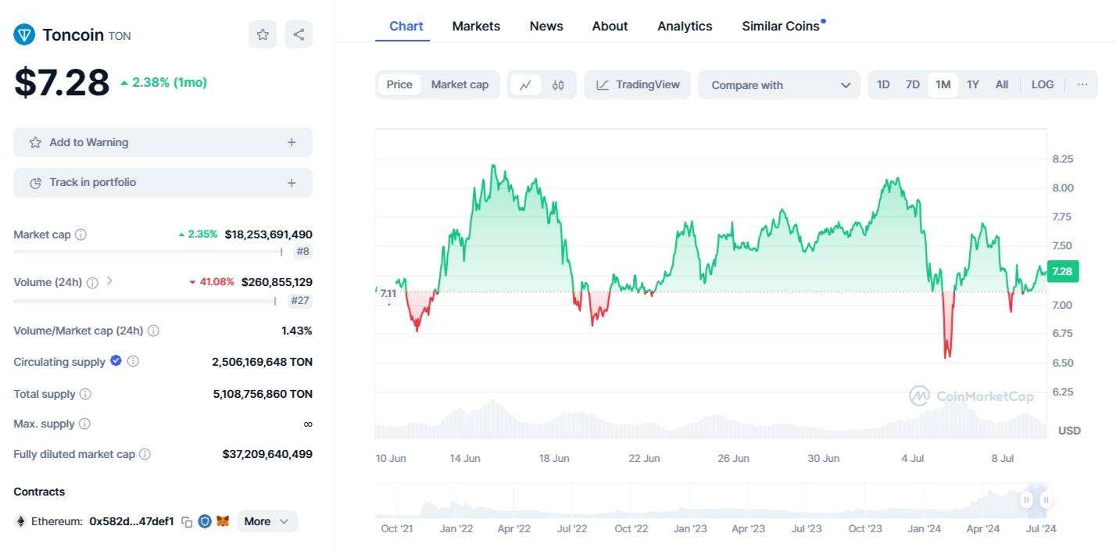1116x551 pixels.
Task: Expand the More contracts dropdown
Action: point(267,521)
